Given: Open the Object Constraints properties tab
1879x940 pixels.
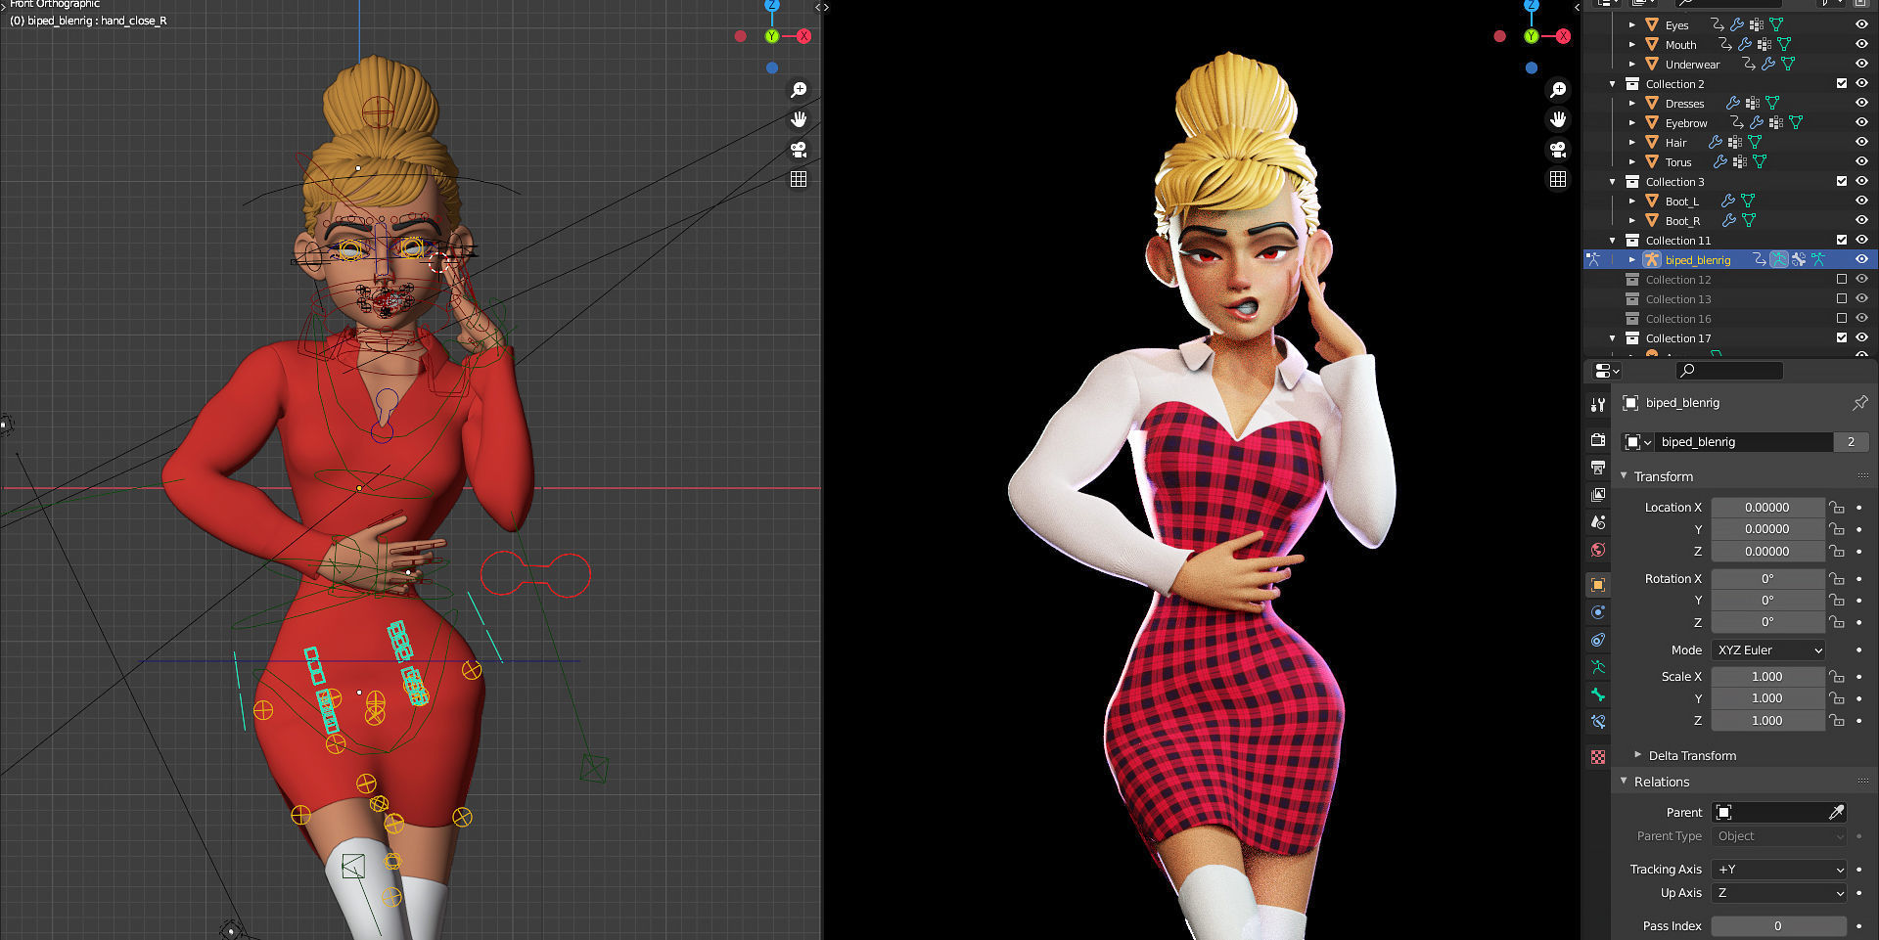Looking at the screenshot, I should click(x=1598, y=639).
